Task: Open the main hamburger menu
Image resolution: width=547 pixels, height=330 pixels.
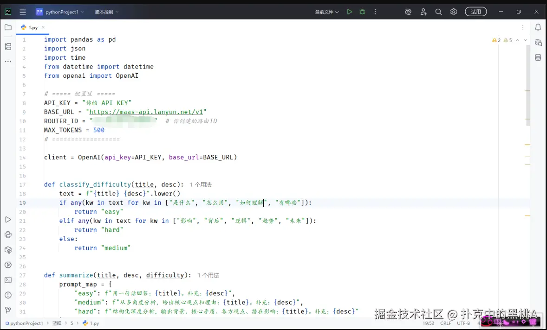Action: coord(23,12)
